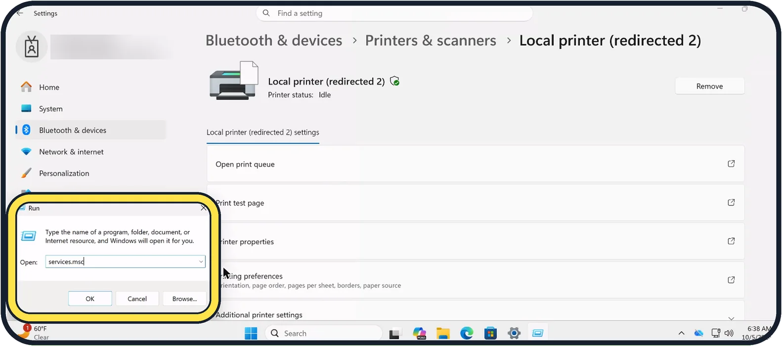Click the Home icon in sidebar
Screen dimensions: 782x346
tap(27, 87)
